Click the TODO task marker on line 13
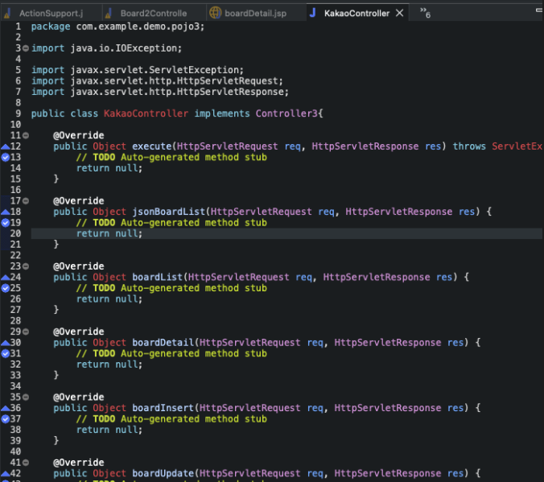Image resolution: width=544 pixels, height=482 pixels. click(5, 157)
